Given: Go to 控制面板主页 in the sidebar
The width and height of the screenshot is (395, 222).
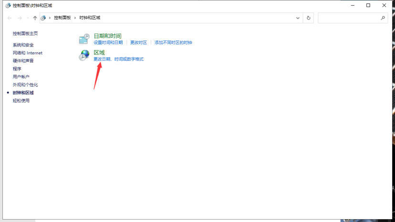Looking at the screenshot, I should click(25, 33).
